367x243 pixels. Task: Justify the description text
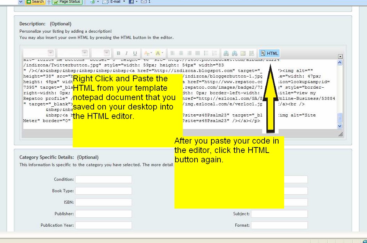tap(197, 52)
